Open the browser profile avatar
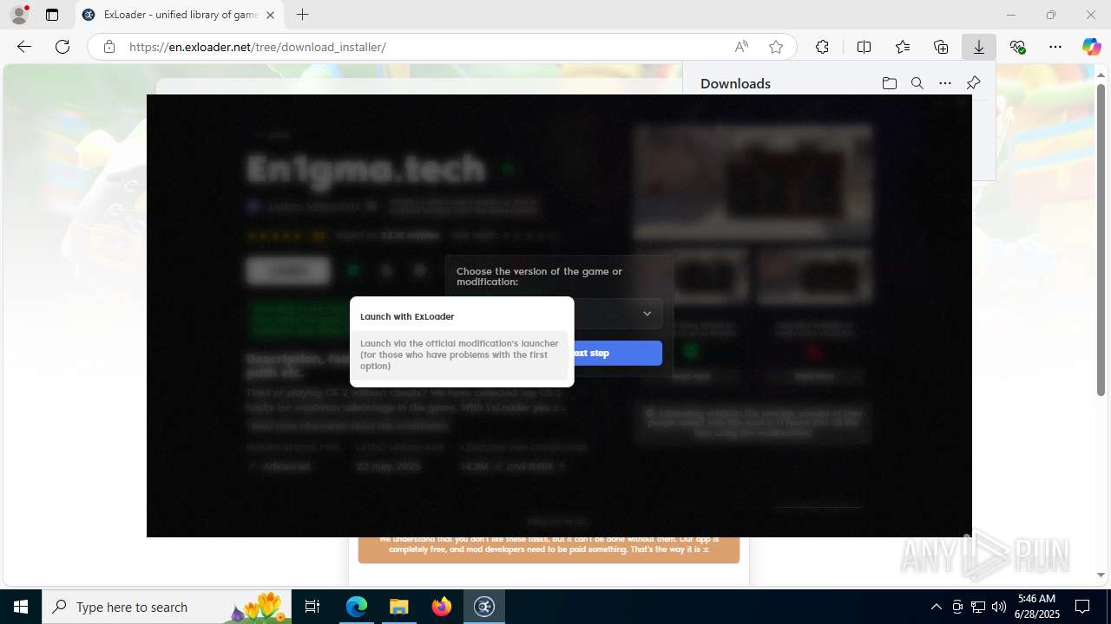The width and height of the screenshot is (1111, 624). pyautogui.click(x=19, y=15)
